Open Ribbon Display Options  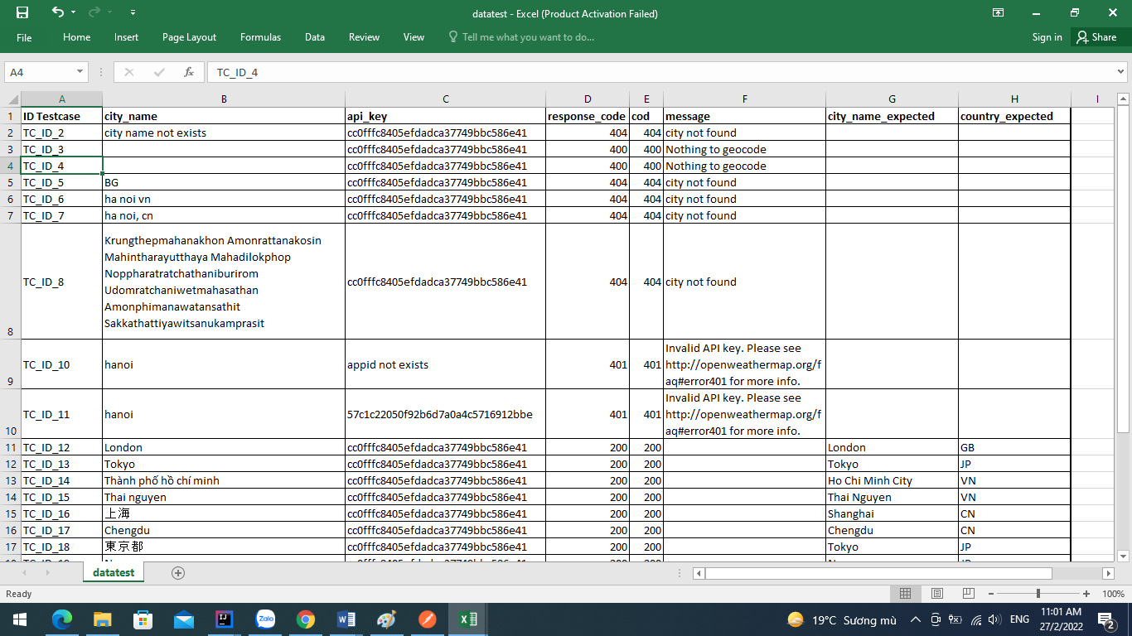click(x=999, y=12)
